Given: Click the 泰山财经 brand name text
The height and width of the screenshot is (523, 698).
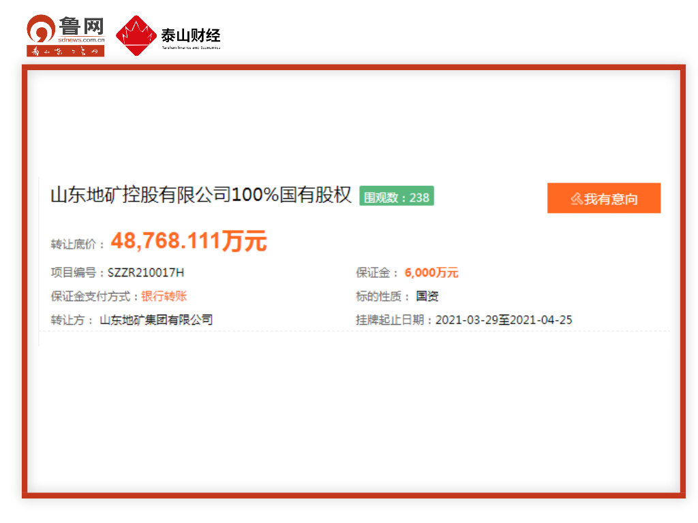Looking at the screenshot, I should point(190,34).
